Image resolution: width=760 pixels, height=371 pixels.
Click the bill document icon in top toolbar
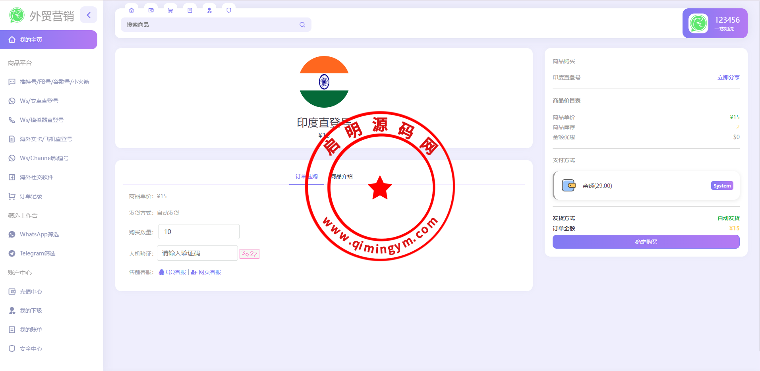click(190, 10)
